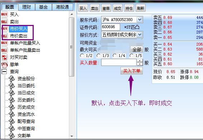203x140 pixels.
Task: Click the sidebar scroll up arrow
Action: coord(72,14)
